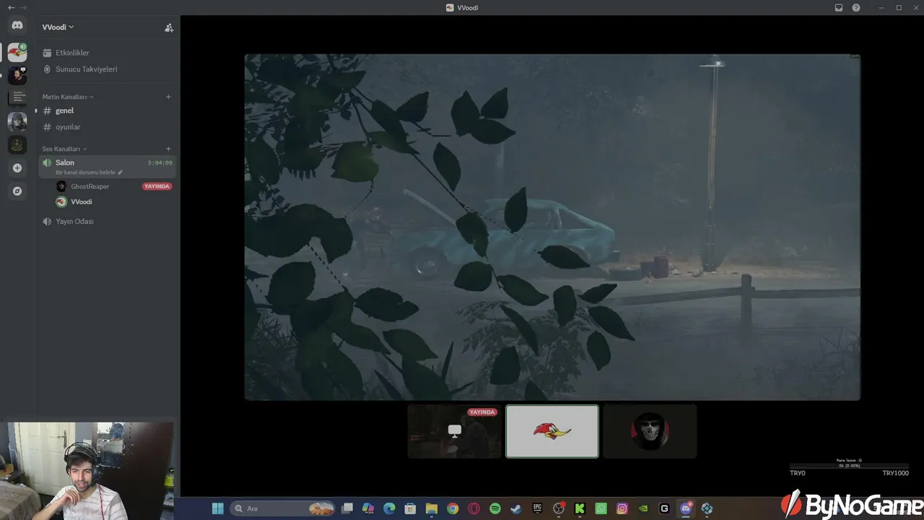The image size is (924, 520).
Task: Click the donation goal progress bar
Action: 849,466
